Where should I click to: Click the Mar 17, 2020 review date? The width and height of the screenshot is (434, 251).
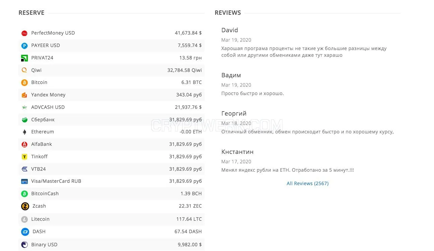[x=236, y=162]
